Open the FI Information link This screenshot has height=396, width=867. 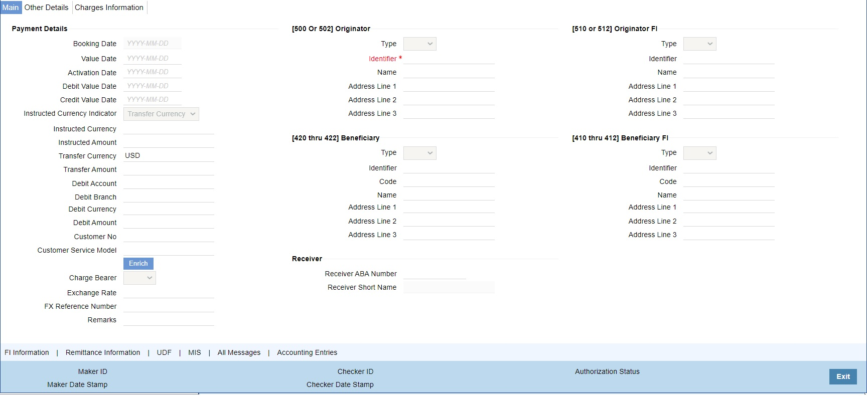[x=27, y=353]
